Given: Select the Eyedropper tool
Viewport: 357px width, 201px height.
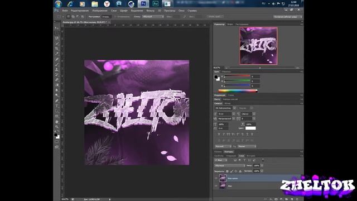Looking at the screenshot, I should [56, 54].
